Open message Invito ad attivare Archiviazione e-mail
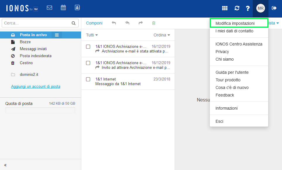This screenshot has width=282, height=170. [x=128, y=65]
